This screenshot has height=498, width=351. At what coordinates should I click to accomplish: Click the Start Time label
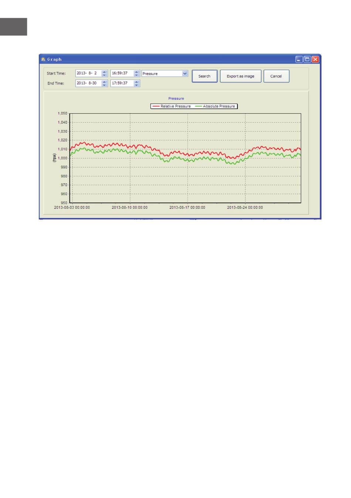pyautogui.click(x=56, y=74)
